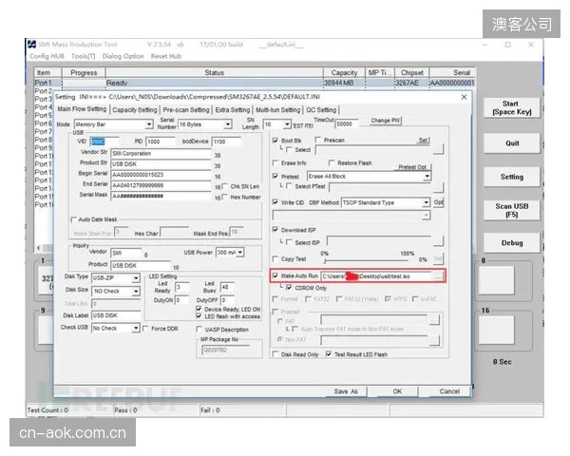Click the Disk Label USB DISK field
The height and width of the screenshot is (456, 570).
point(116,315)
